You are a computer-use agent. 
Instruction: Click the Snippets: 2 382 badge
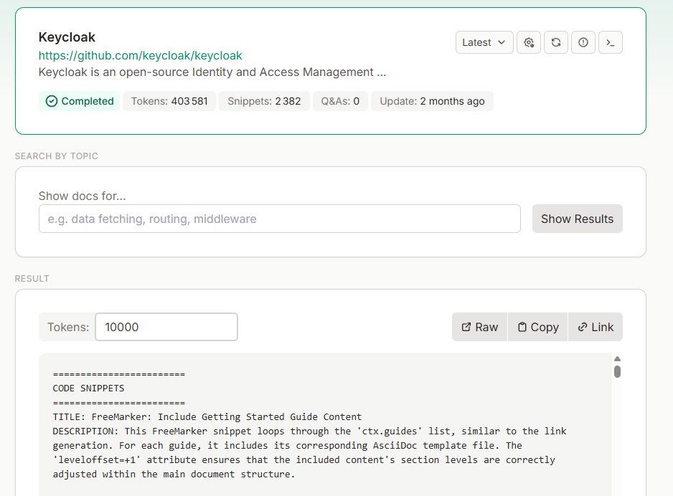[x=264, y=101]
